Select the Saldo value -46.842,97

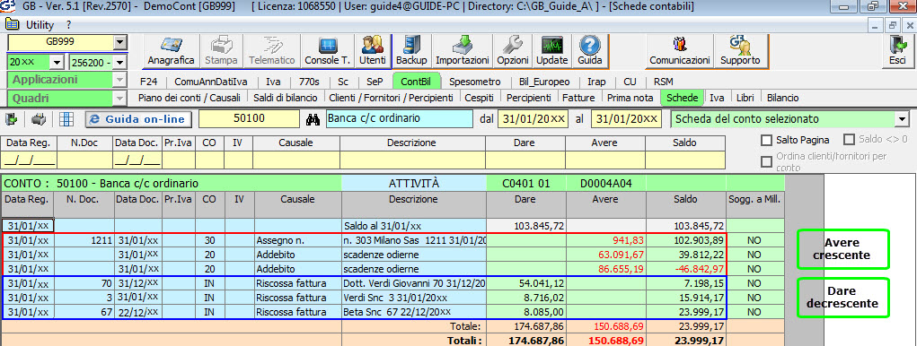[686, 269]
